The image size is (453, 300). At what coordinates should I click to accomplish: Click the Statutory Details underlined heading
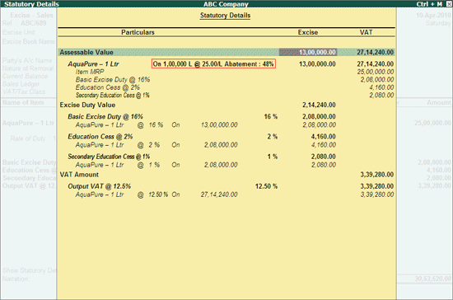point(226,16)
